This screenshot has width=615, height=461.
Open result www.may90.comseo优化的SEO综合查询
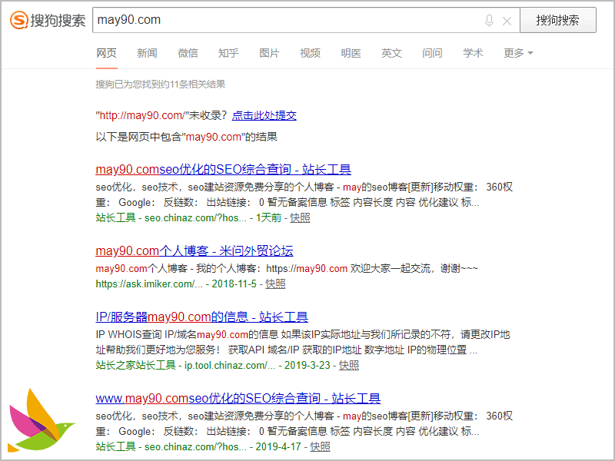tap(238, 398)
